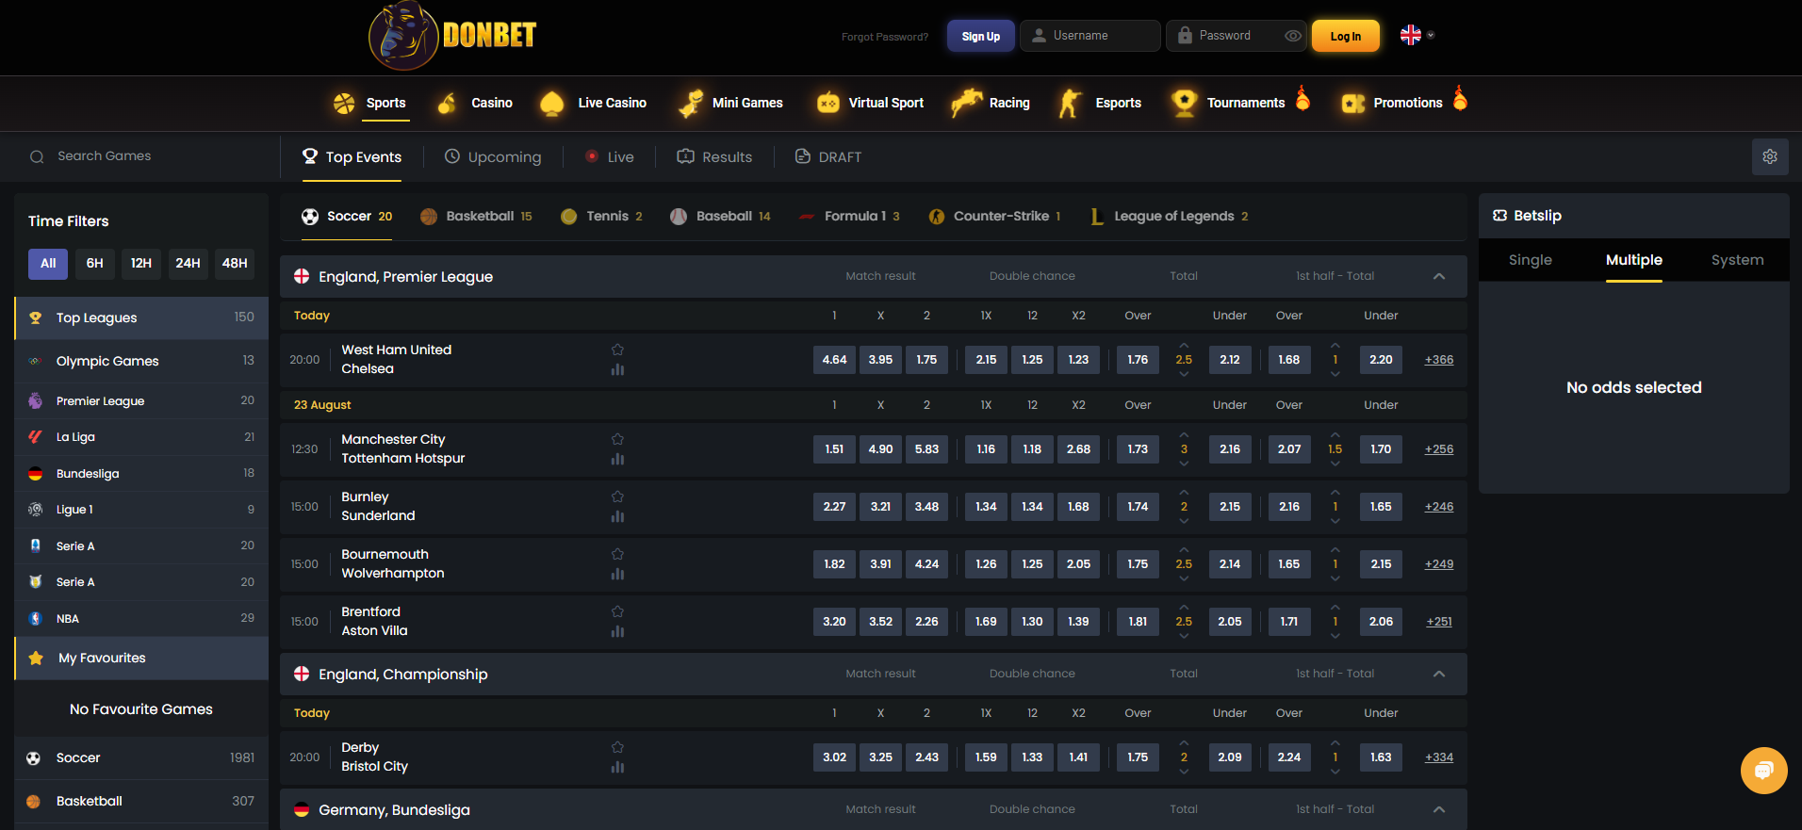Open the Tournaments section icon
Viewport: 1802px width, 830px height.
(1184, 103)
